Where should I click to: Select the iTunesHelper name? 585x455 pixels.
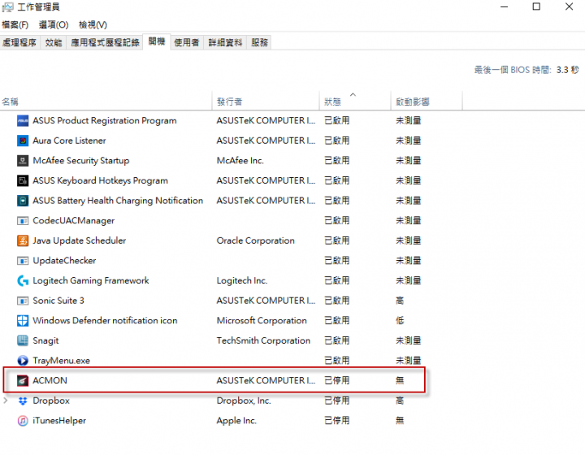click(59, 421)
